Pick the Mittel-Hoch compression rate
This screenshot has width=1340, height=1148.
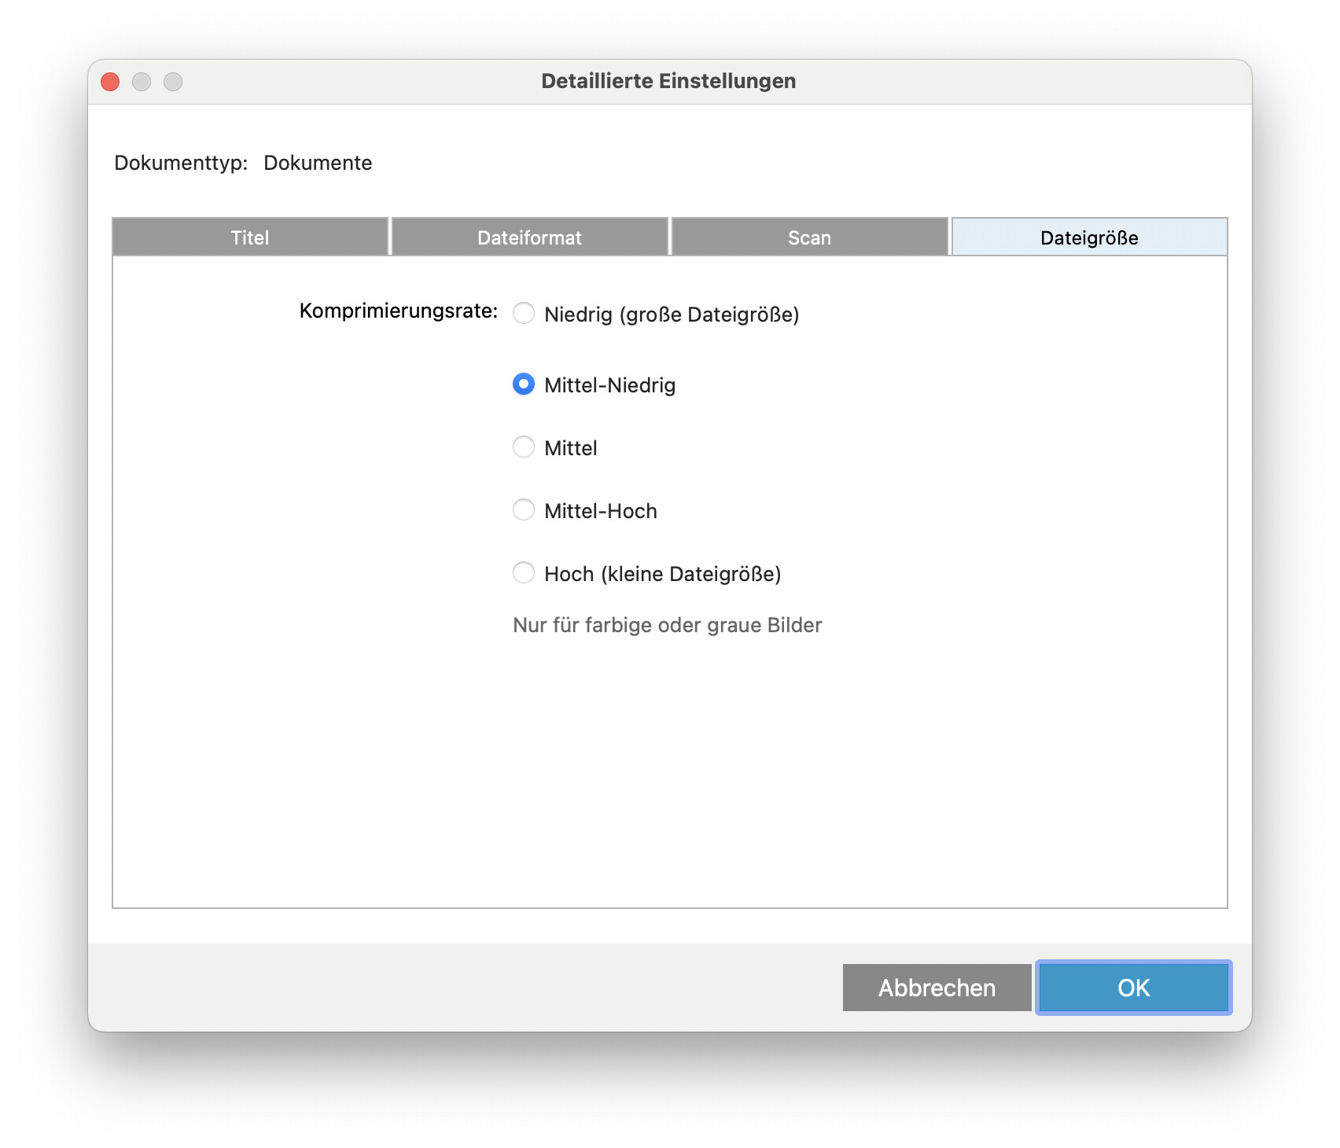524,510
